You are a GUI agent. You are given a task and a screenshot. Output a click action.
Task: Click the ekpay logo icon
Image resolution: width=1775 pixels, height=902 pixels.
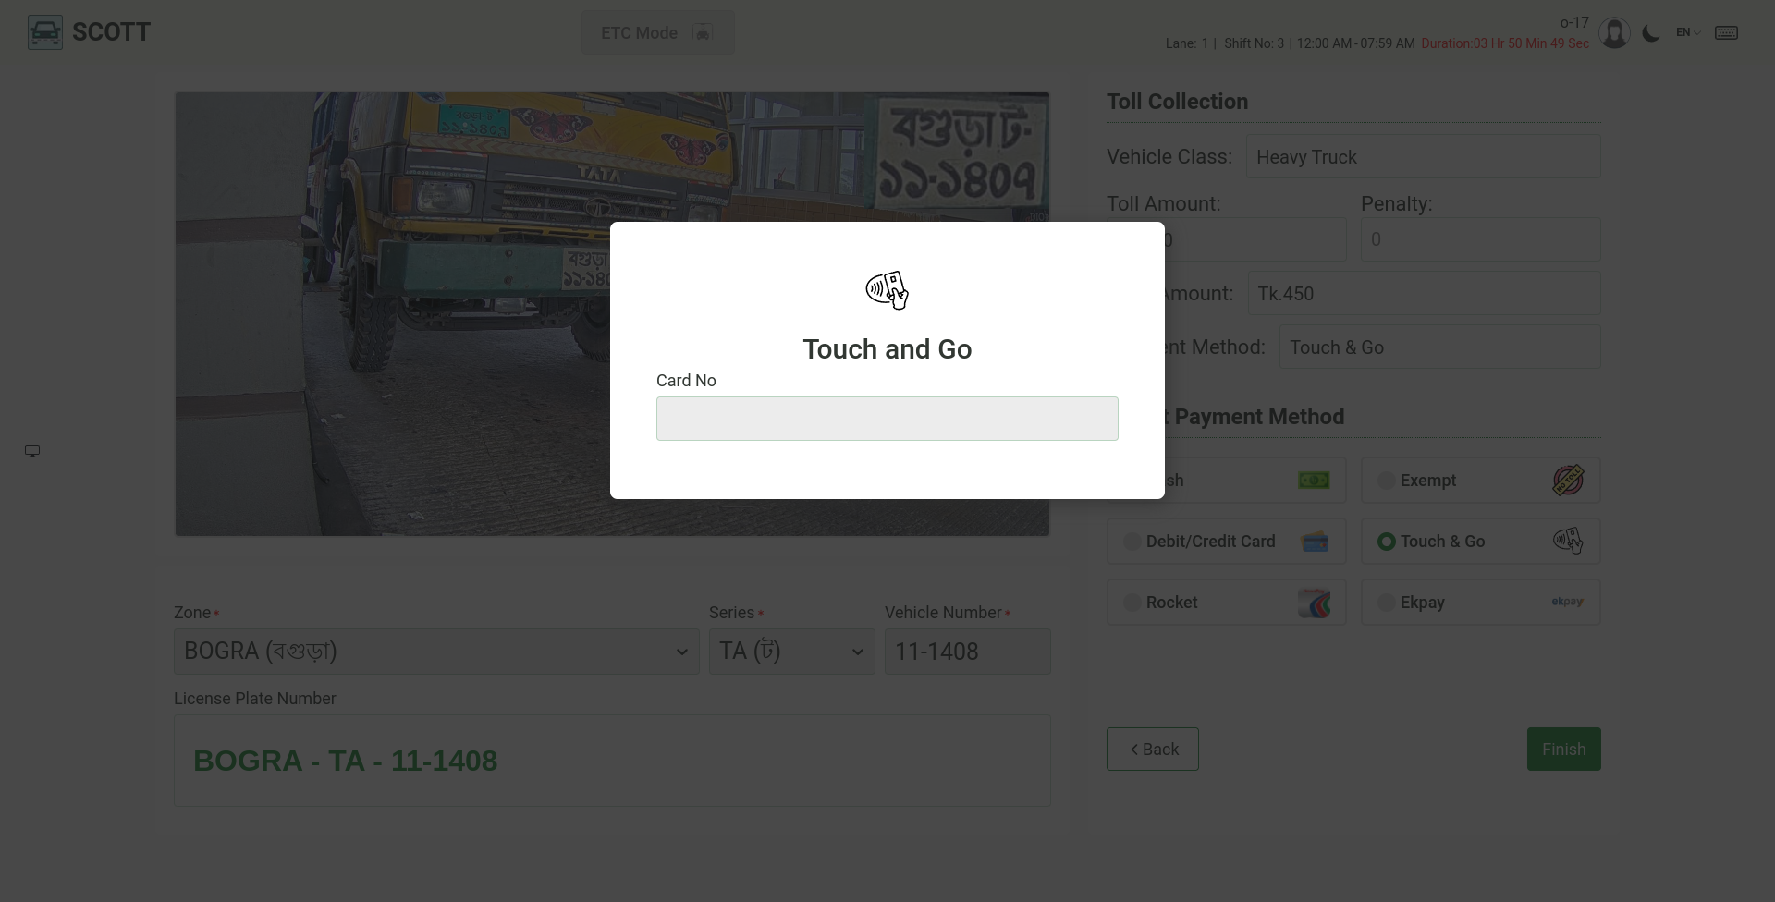[1567, 602]
